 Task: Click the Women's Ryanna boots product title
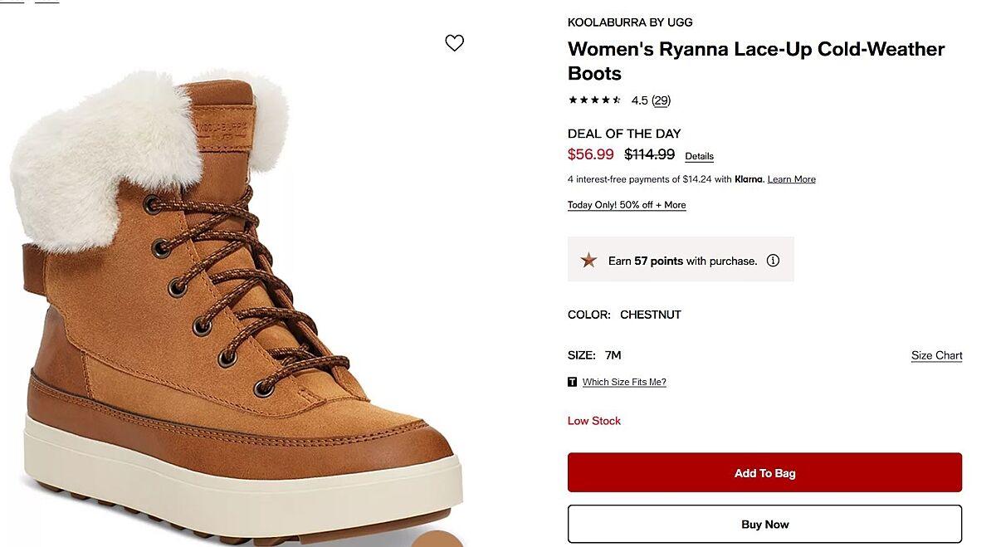tap(755, 61)
